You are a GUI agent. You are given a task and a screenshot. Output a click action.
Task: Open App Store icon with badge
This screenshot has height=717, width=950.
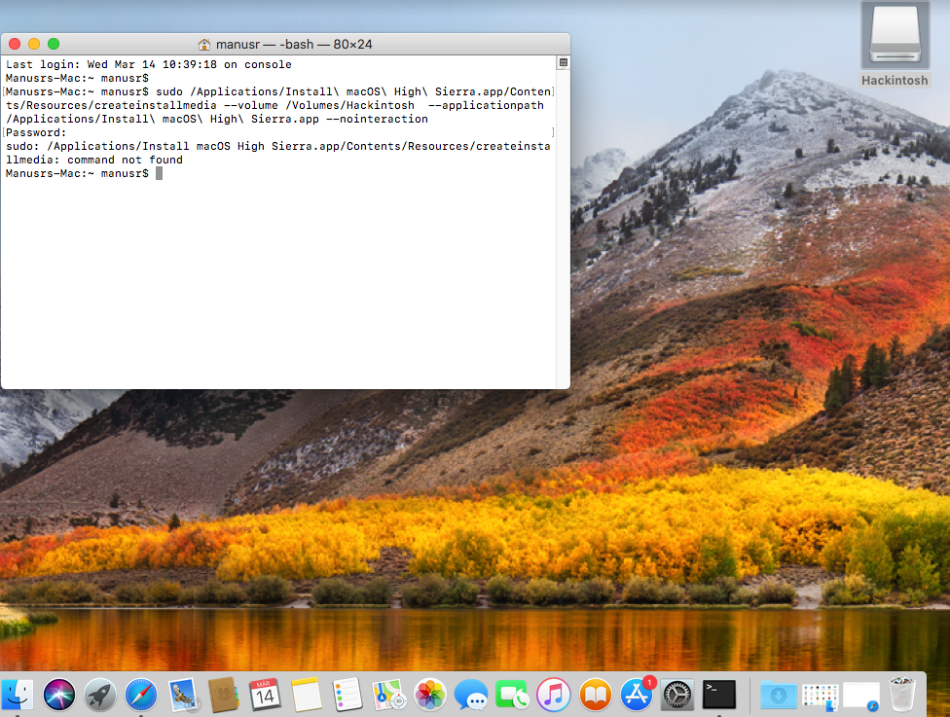pos(637,694)
